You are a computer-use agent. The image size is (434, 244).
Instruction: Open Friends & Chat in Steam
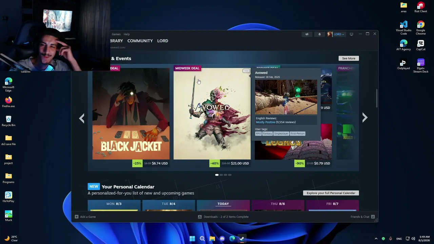362,217
